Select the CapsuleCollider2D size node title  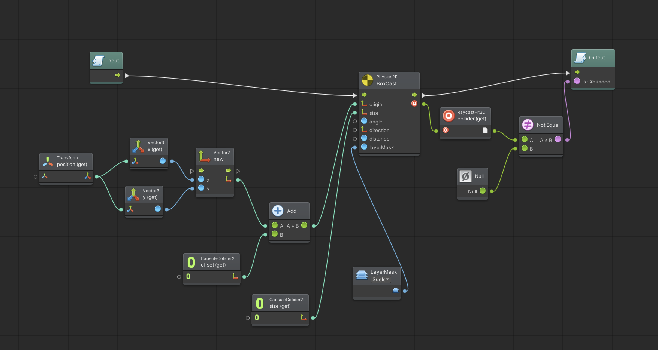click(287, 303)
